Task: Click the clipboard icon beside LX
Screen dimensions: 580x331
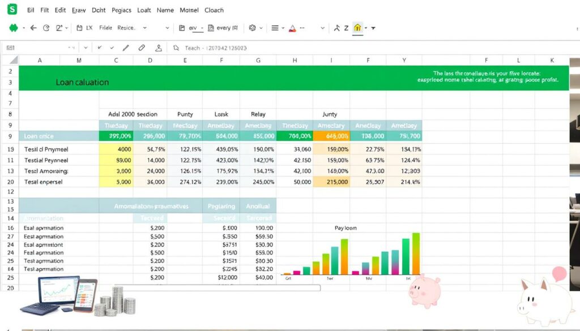Action: [79, 28]
